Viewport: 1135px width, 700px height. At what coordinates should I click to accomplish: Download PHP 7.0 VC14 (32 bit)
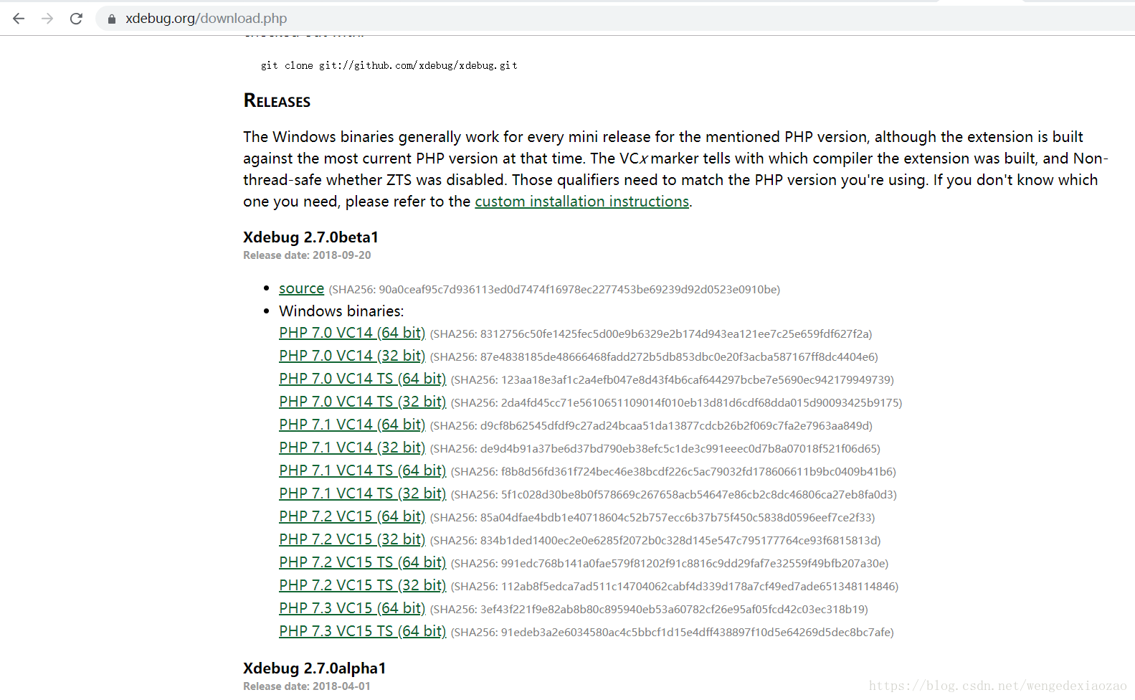tap(352, 356)
